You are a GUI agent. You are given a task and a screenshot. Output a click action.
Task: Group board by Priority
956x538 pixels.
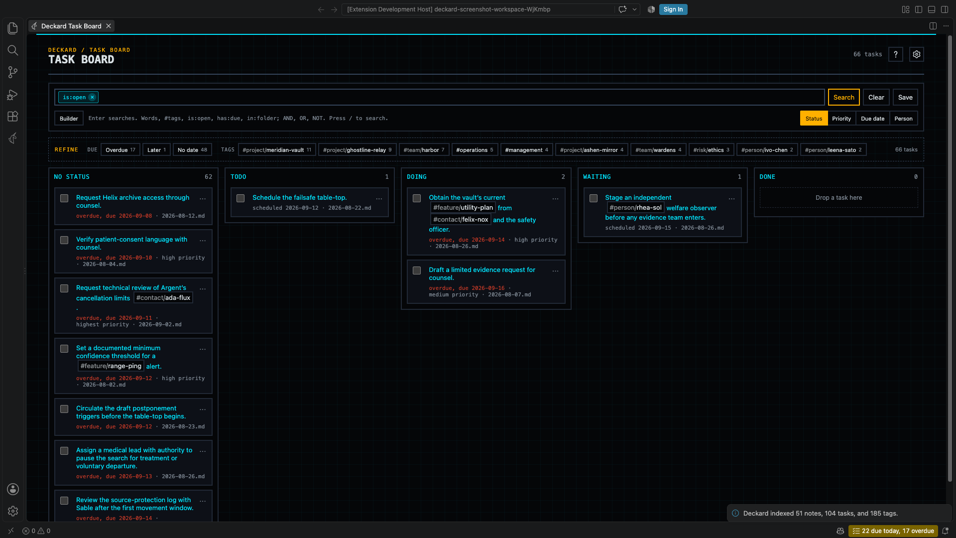coord(841,119)
